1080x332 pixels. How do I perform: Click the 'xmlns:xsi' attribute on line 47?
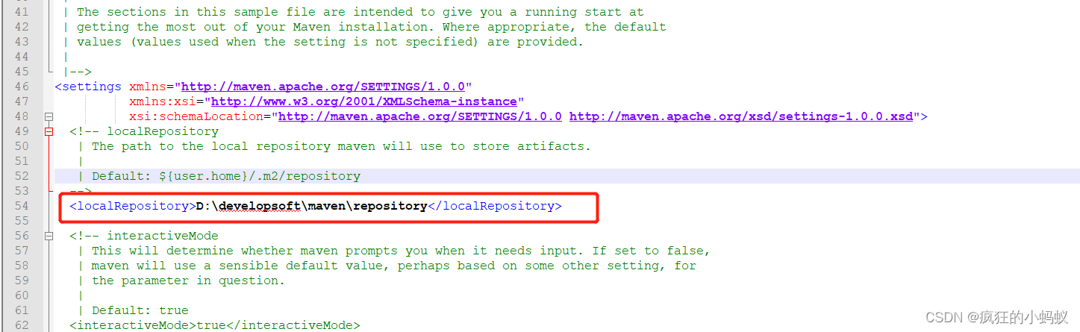point(163,101)
